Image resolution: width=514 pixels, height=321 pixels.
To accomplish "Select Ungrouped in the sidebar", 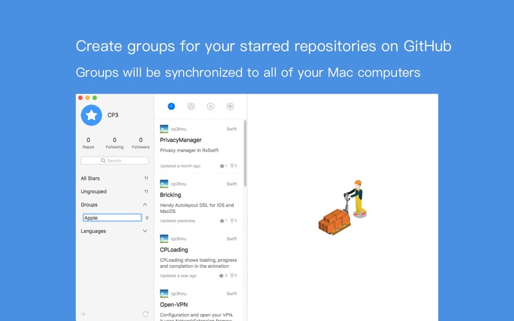I will tap(114, 191).
